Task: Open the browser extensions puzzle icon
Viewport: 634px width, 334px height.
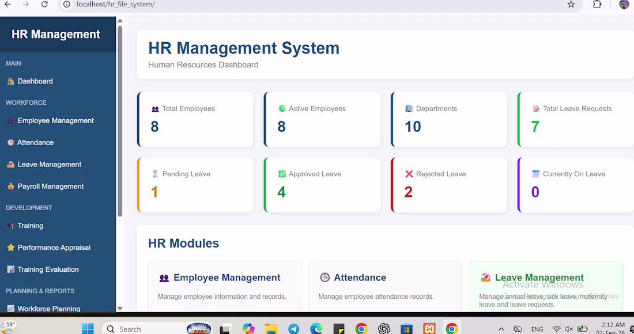Action: [597, 5]
